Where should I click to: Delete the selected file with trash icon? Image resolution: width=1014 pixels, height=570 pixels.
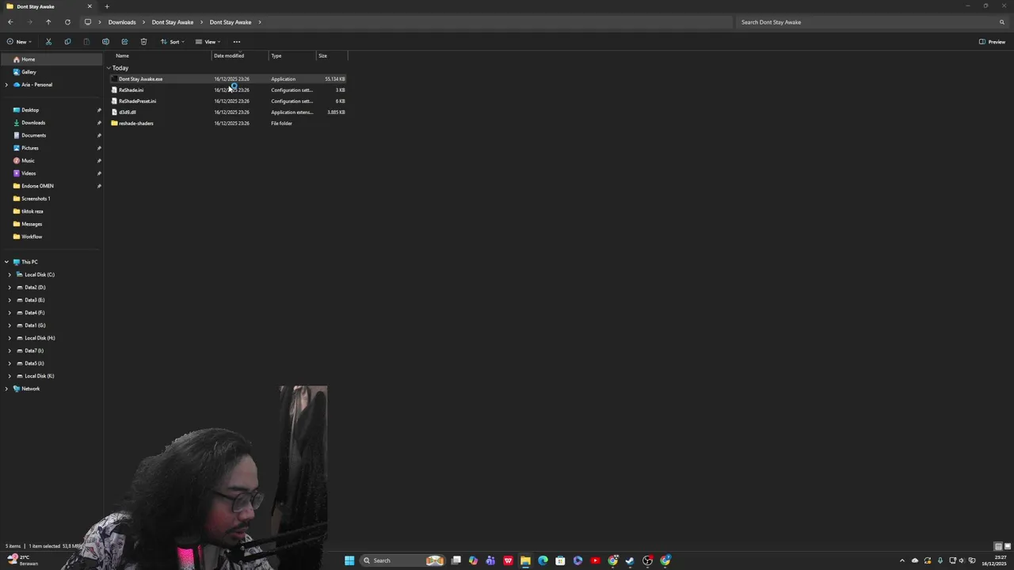coord(143,42)
